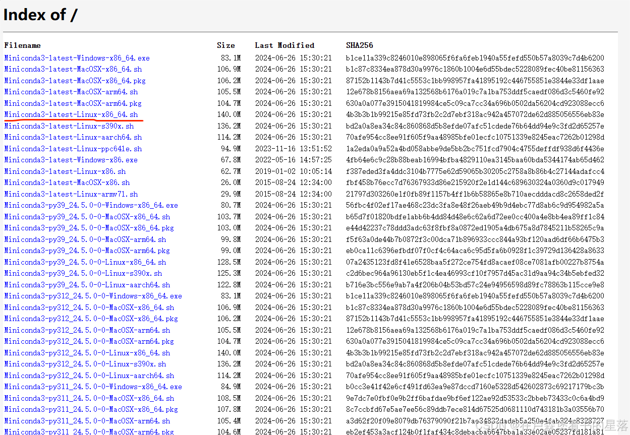Download Miniconda3-py39_24.5.0-0-MacOSX-arm64.sh

pos(85,239)
